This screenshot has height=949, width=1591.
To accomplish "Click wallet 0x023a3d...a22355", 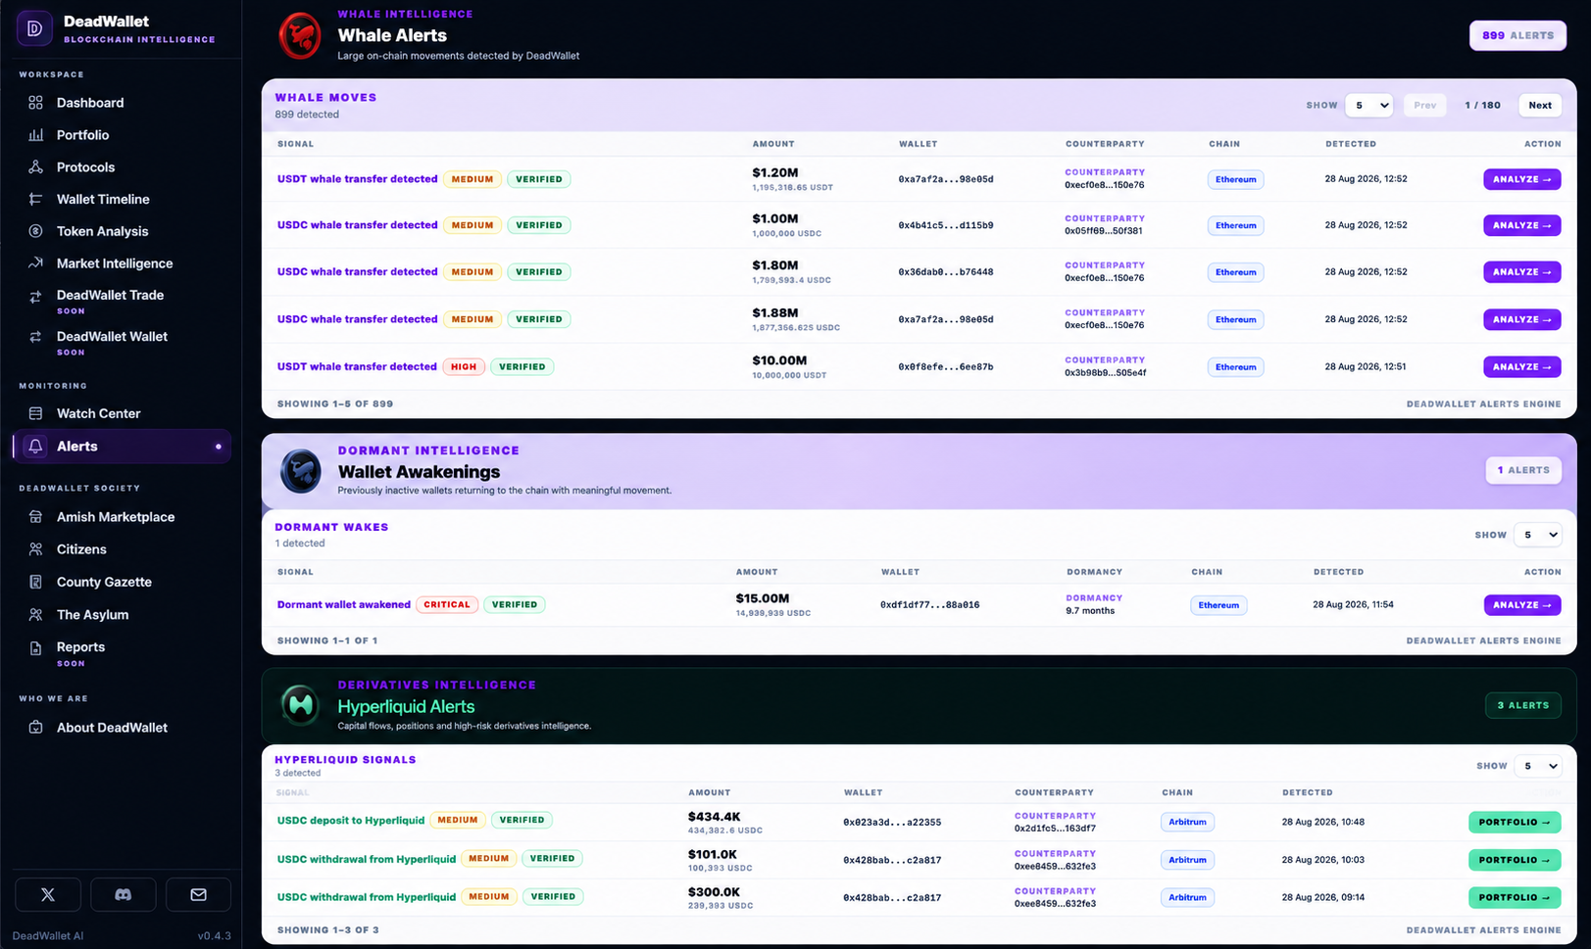I will click(x=891, y=823).
